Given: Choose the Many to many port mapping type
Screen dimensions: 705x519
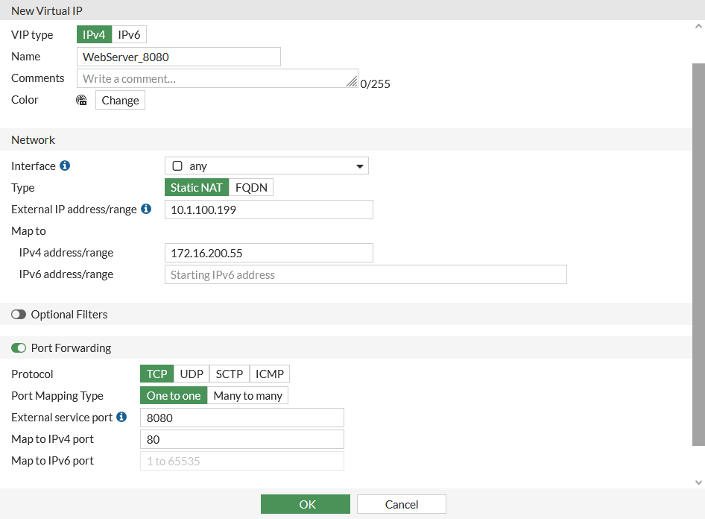Looking at the screenshot, I should [x=247, y=395].
